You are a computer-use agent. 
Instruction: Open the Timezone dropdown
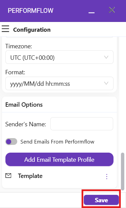tap(59, 57)
